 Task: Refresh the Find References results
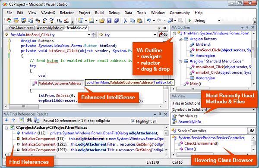22,120
